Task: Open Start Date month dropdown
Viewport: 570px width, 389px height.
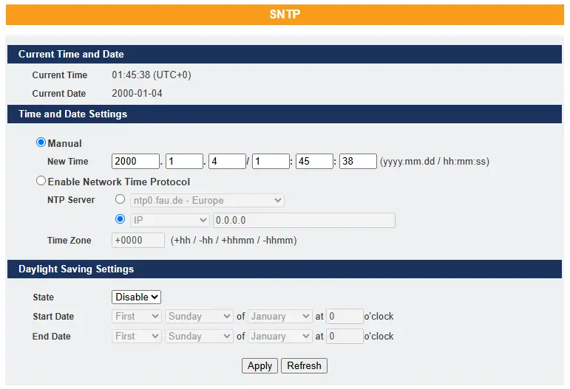Action: coord(280,317)
